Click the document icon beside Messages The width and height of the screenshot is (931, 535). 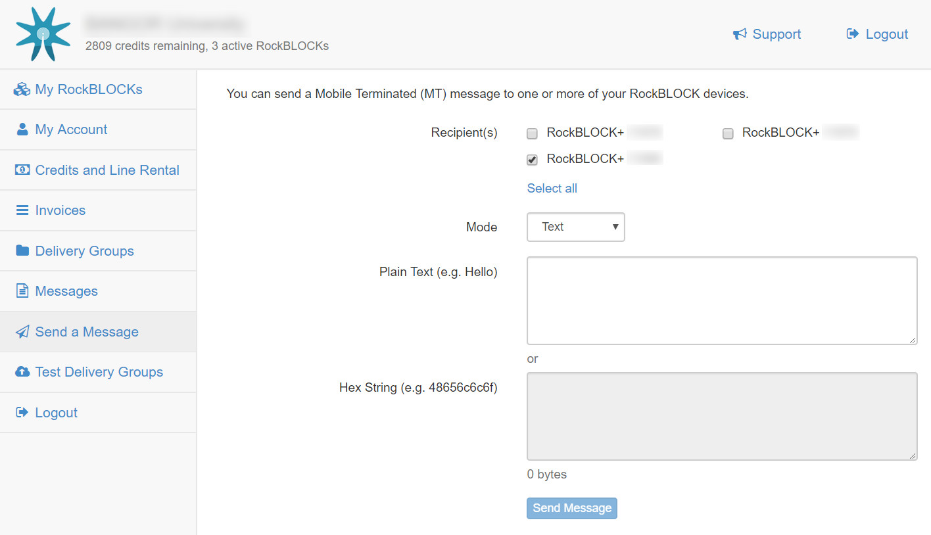(22, 291)
